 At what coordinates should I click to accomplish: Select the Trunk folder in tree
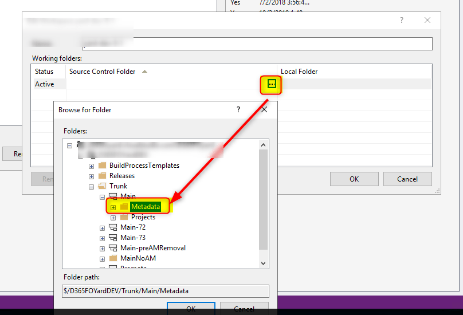(x=118, y=186)
